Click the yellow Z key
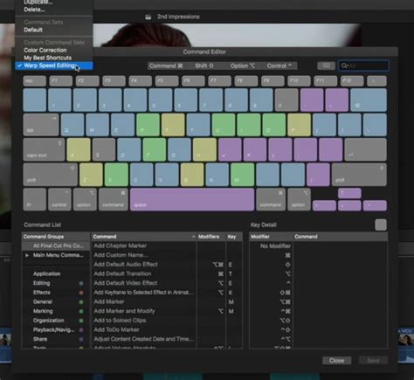 click(91, 175)
